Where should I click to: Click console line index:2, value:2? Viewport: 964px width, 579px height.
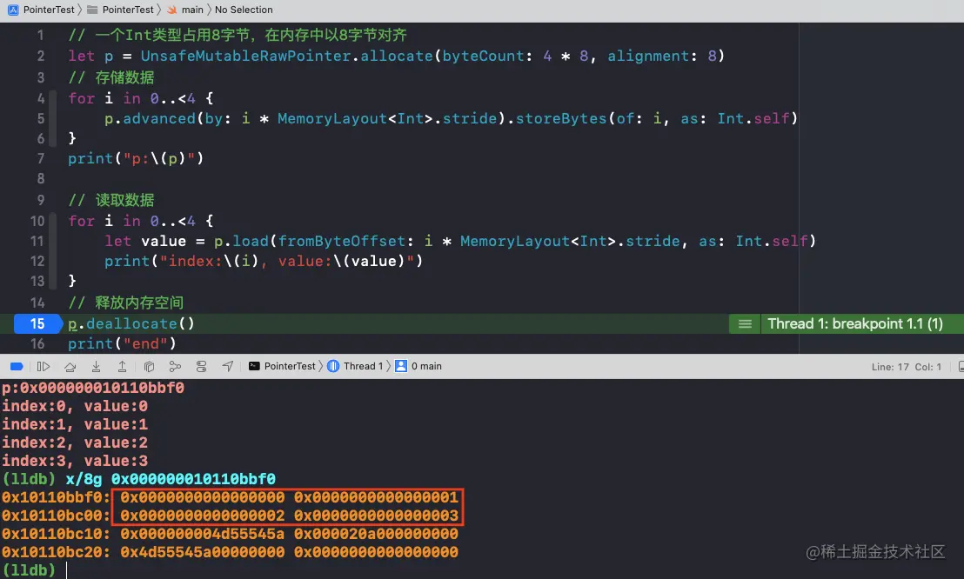coord(75,443)
